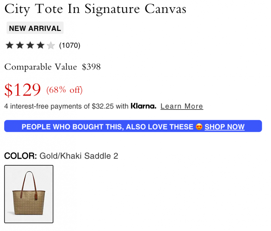Viewport: 271px width, 231px height.
Task: Click the blue 'People who bought this' banner
Action: tap(107, 127)
